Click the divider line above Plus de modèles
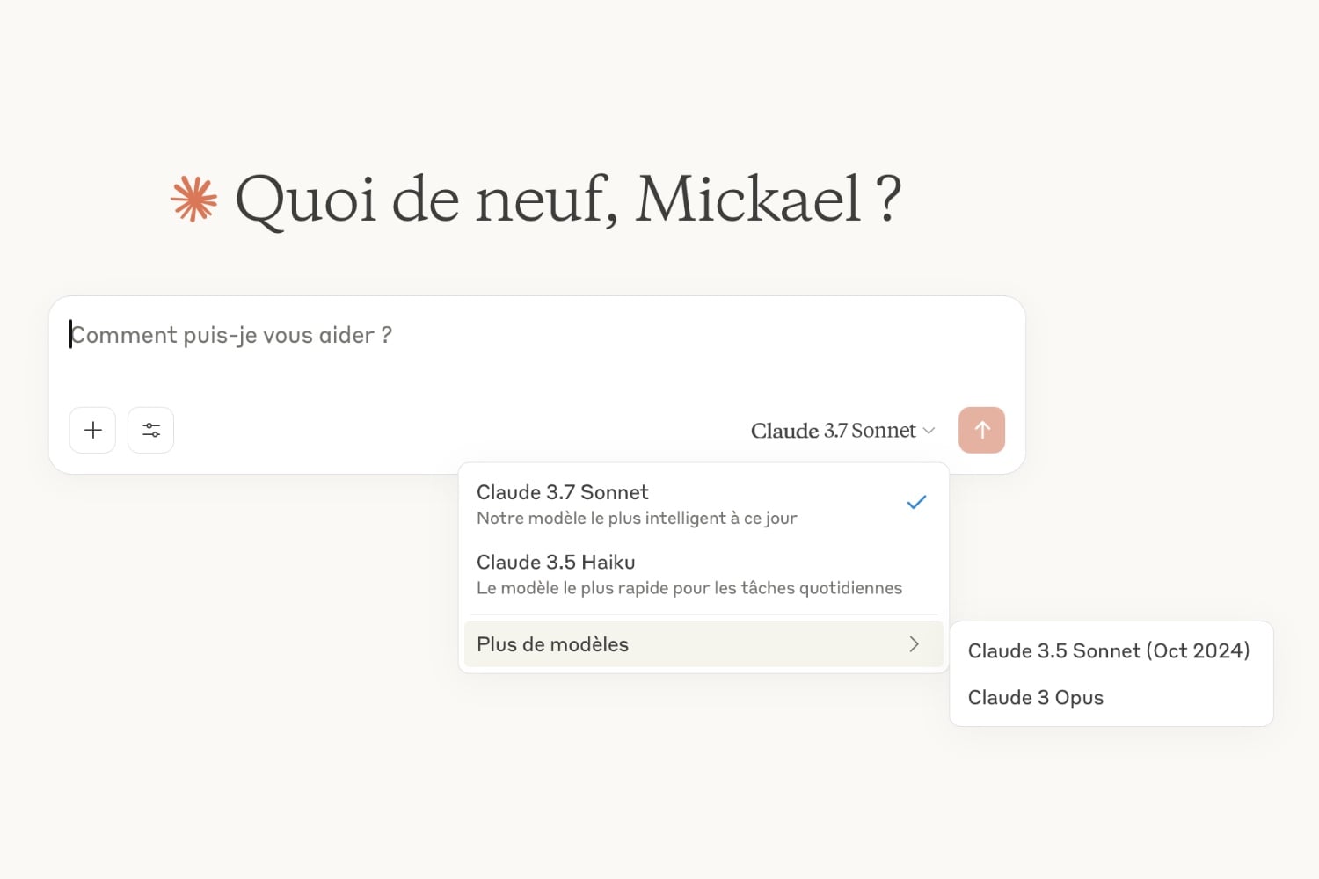This screenshot has height=879, width=1319. [x=703, y=614]
